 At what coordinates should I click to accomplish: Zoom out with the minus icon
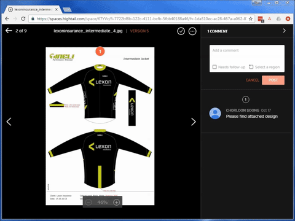click(88, 203)
